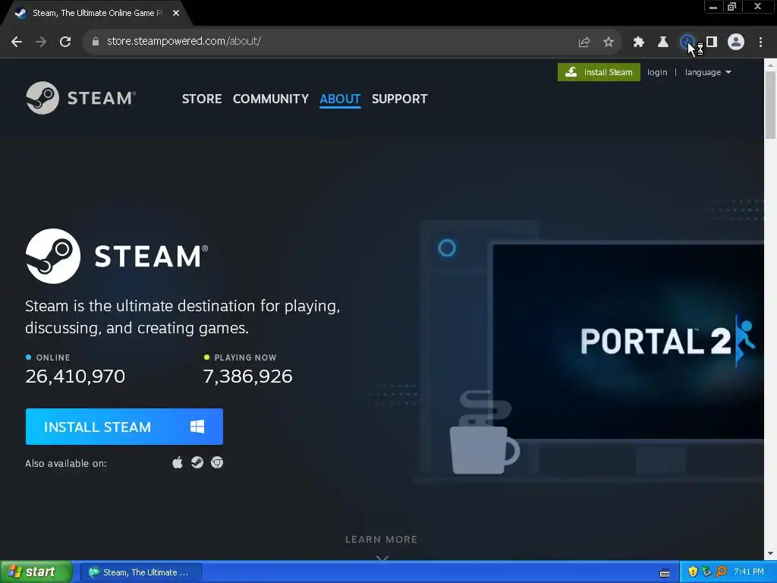The width and height of the screenshot is (777, 583).
Task: Click the SteamOS icon under Also available on
Action: tap(197, 463)
